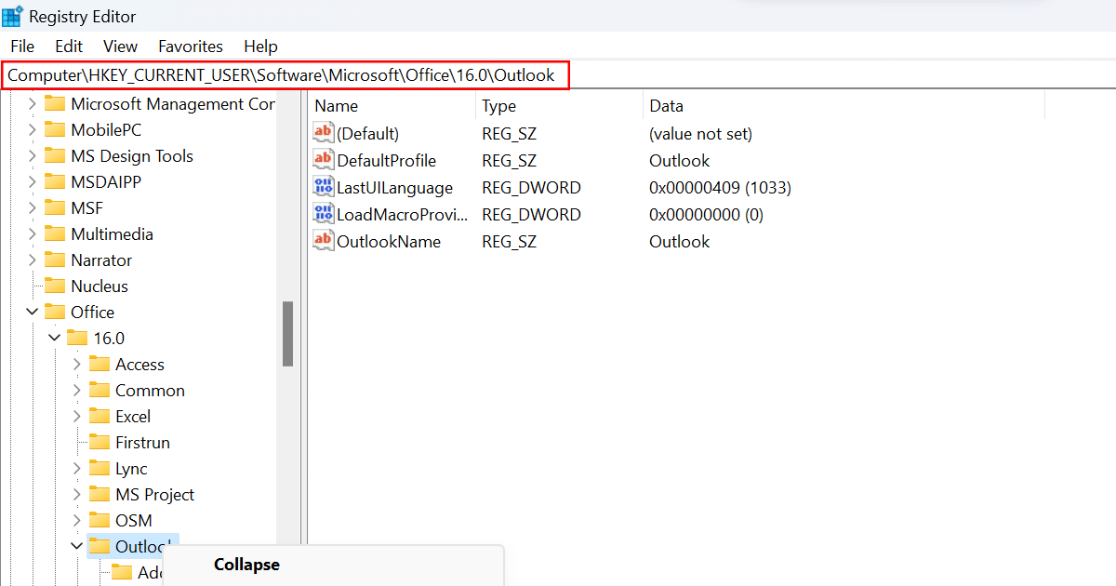1116x586 pixels.
Task: Open the Edit menu
Action: click(68, 46)
